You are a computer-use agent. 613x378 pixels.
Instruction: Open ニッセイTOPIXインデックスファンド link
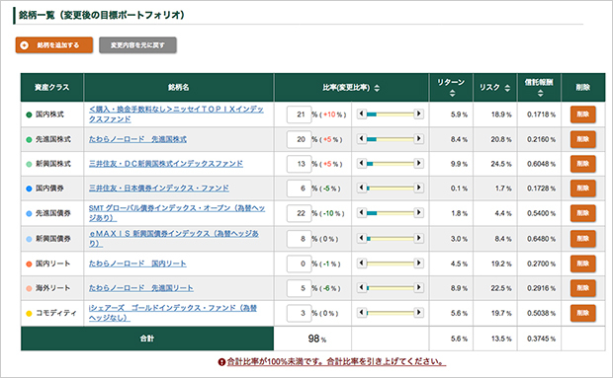click(176, 114)
